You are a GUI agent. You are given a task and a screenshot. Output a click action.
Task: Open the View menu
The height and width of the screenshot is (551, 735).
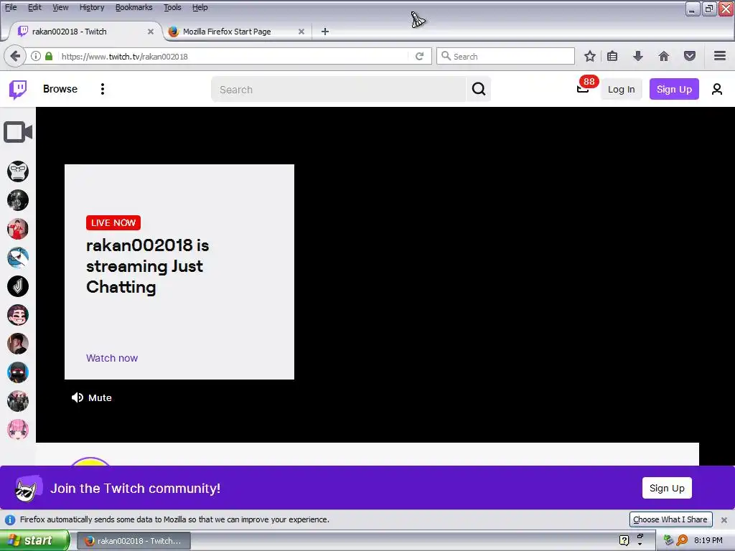60,7
